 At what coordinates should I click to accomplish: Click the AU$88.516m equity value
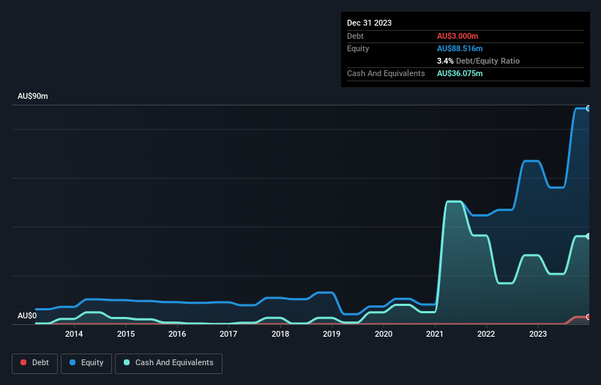pyautogui.click(x=460, y=48)
